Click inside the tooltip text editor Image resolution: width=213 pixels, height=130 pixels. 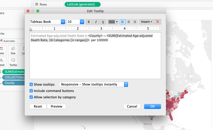click(x=95, y=61)
